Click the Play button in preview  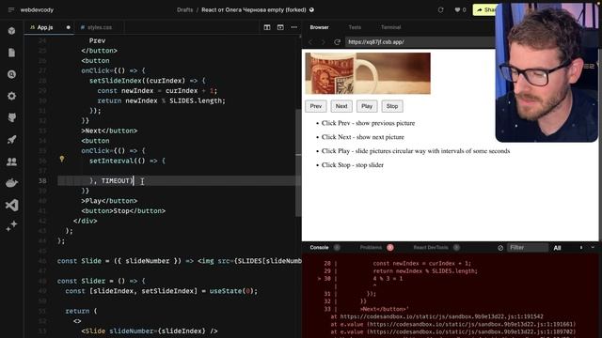click(x=367, y=106)
